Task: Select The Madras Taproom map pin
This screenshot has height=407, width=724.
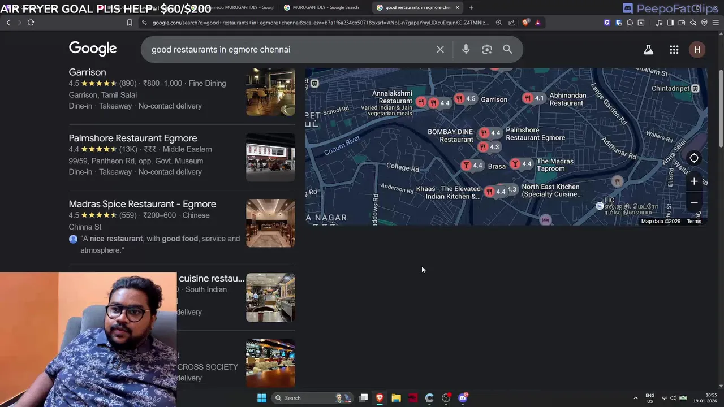Action: pos(521,164)
